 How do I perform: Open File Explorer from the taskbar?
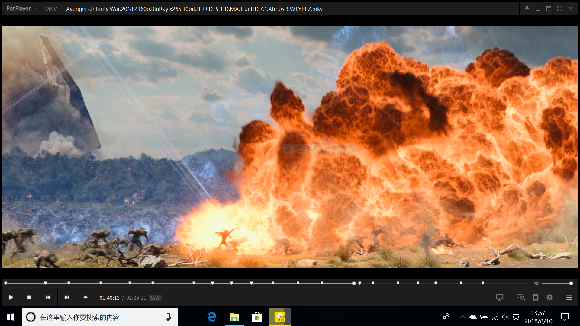(x=234, y=317)
